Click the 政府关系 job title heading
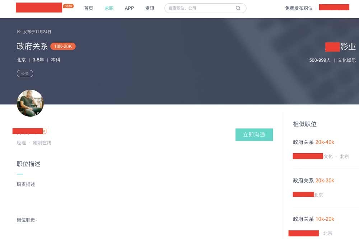This screenshot has height=239, width=359. [x=32, y=46]
